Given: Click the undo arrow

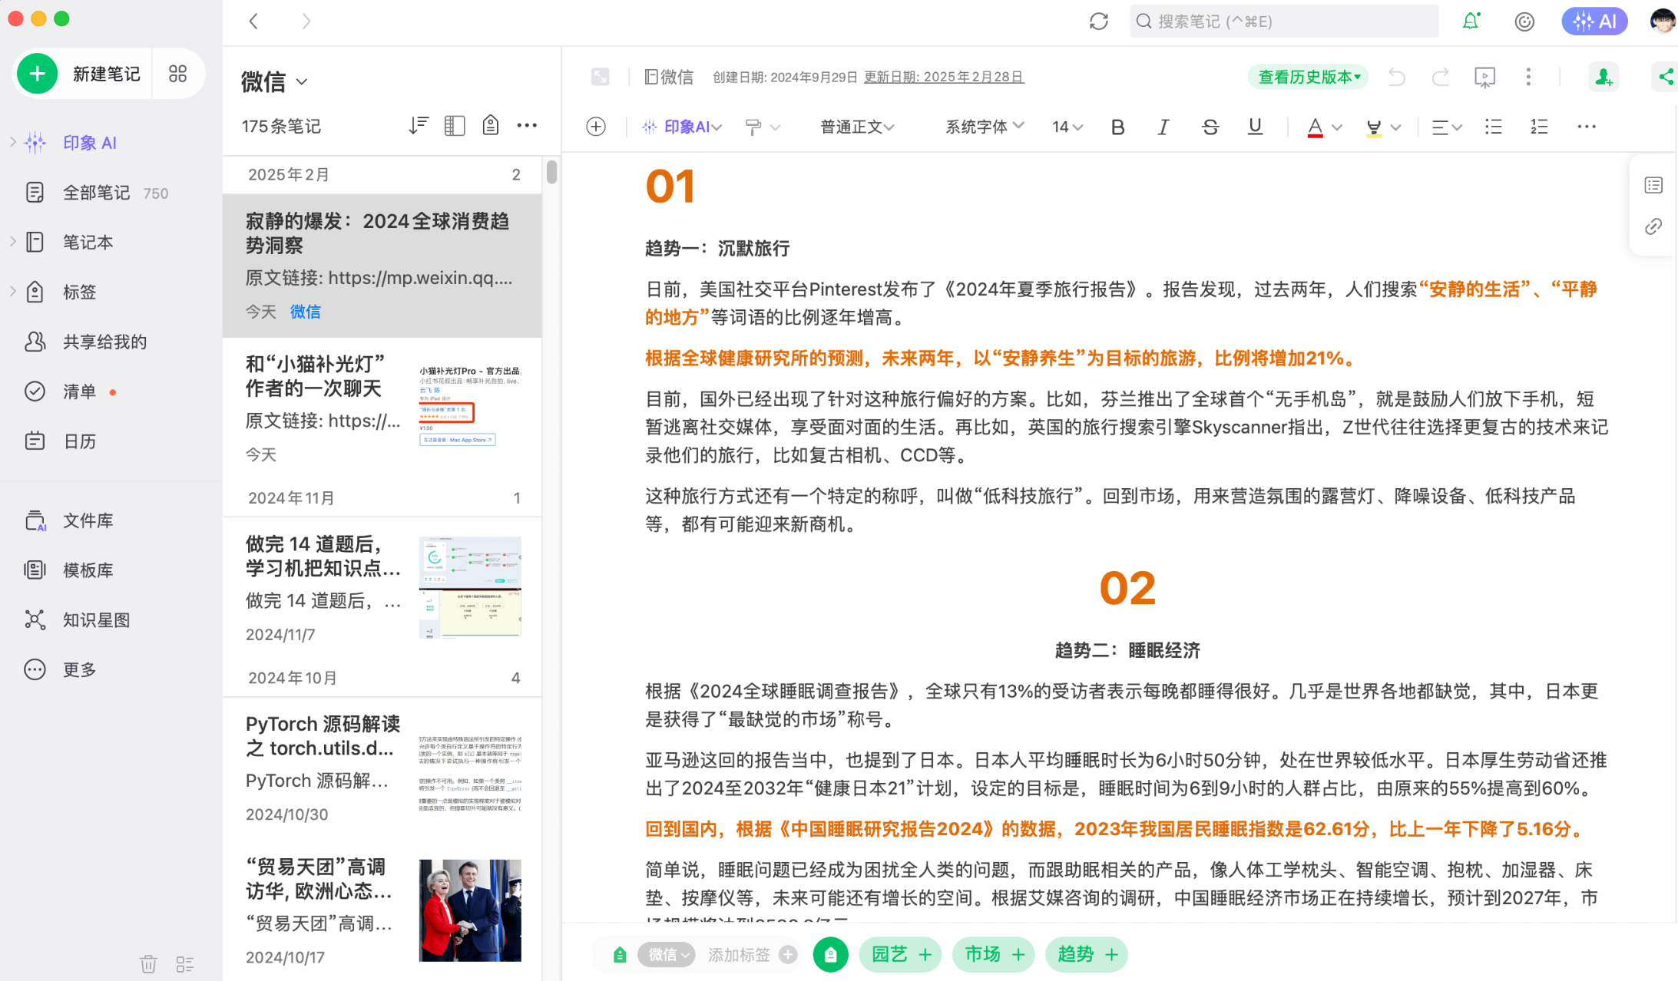Looking at the screenshot, I should click(1397, 77).
